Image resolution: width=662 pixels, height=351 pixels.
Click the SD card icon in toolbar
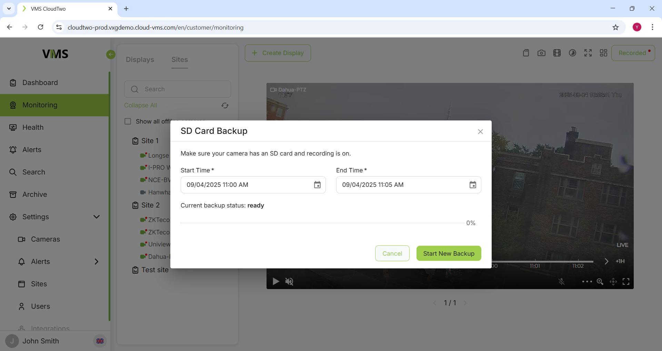coord(526,53)
